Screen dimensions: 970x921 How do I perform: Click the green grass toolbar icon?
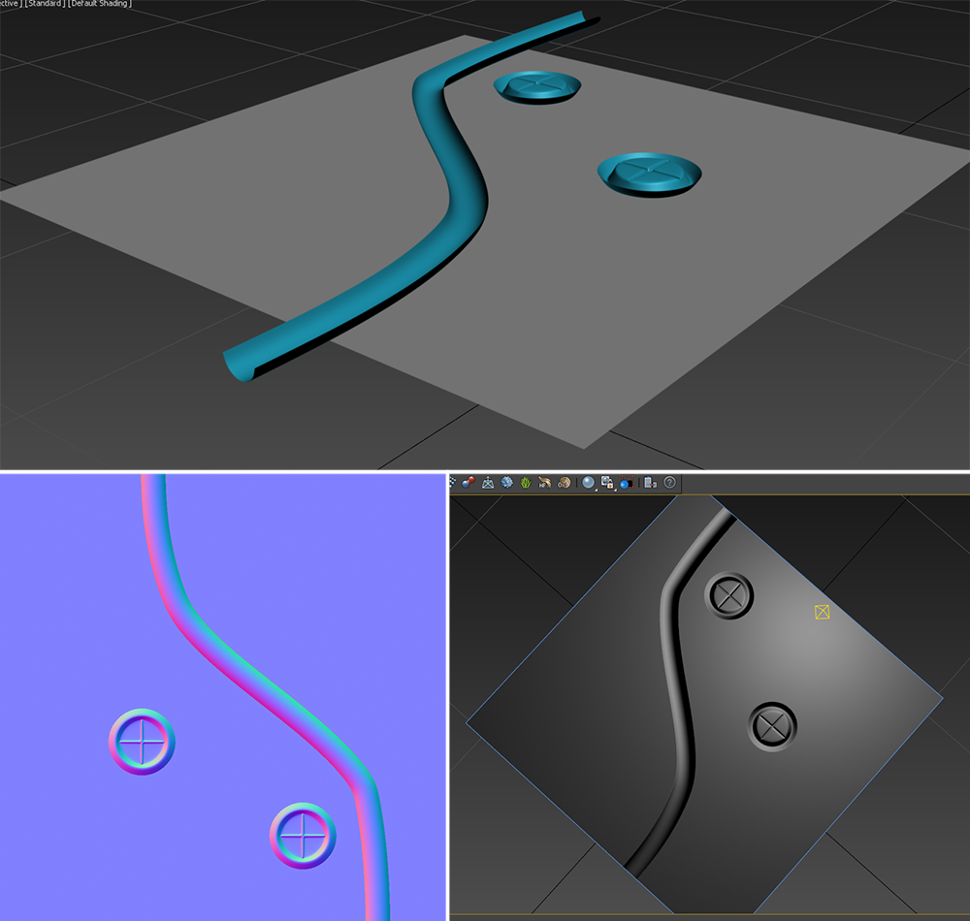click(526, 482)
